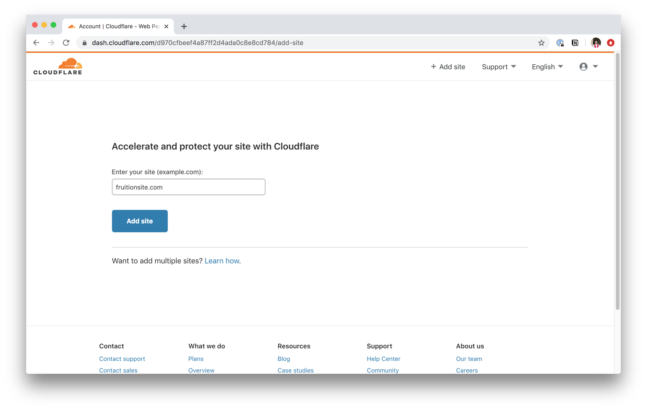Click the browser back arrow
This screenshot has width=647, height=411.
click(36, 43)
